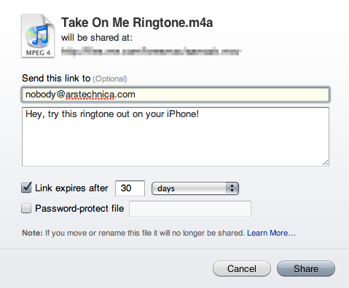Cancel the sharing dialog
This screenshot has width=349, height=288.
point(242,268)
